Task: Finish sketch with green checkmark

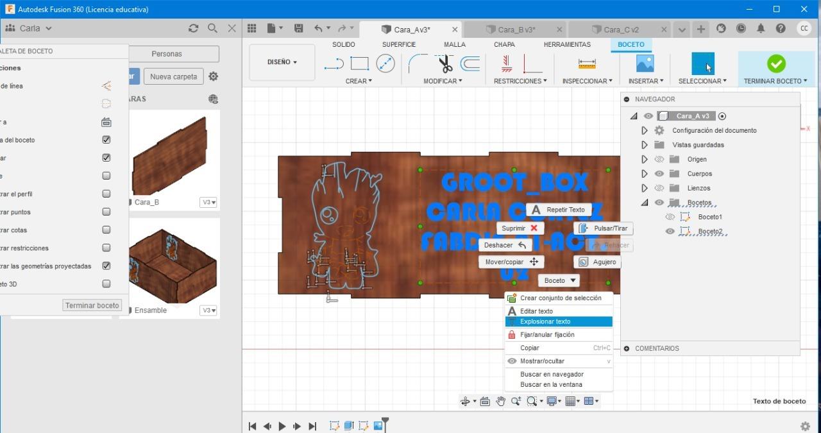Action: (x=776, y=64)
